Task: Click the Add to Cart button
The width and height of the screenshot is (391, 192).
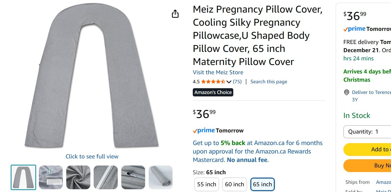Action: pyautogui.click(x=367, y=149)
